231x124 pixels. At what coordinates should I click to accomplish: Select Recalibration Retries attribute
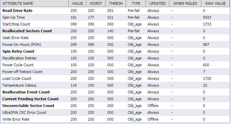pyautogui.click(x=19, y=58)
